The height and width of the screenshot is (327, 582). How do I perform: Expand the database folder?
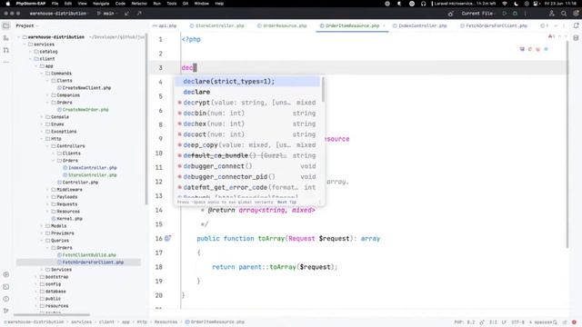point(36,292)
